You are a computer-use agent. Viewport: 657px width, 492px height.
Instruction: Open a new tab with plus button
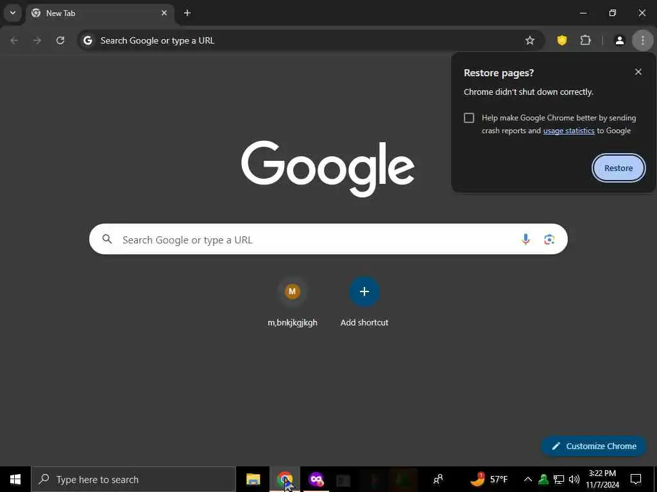187,13
